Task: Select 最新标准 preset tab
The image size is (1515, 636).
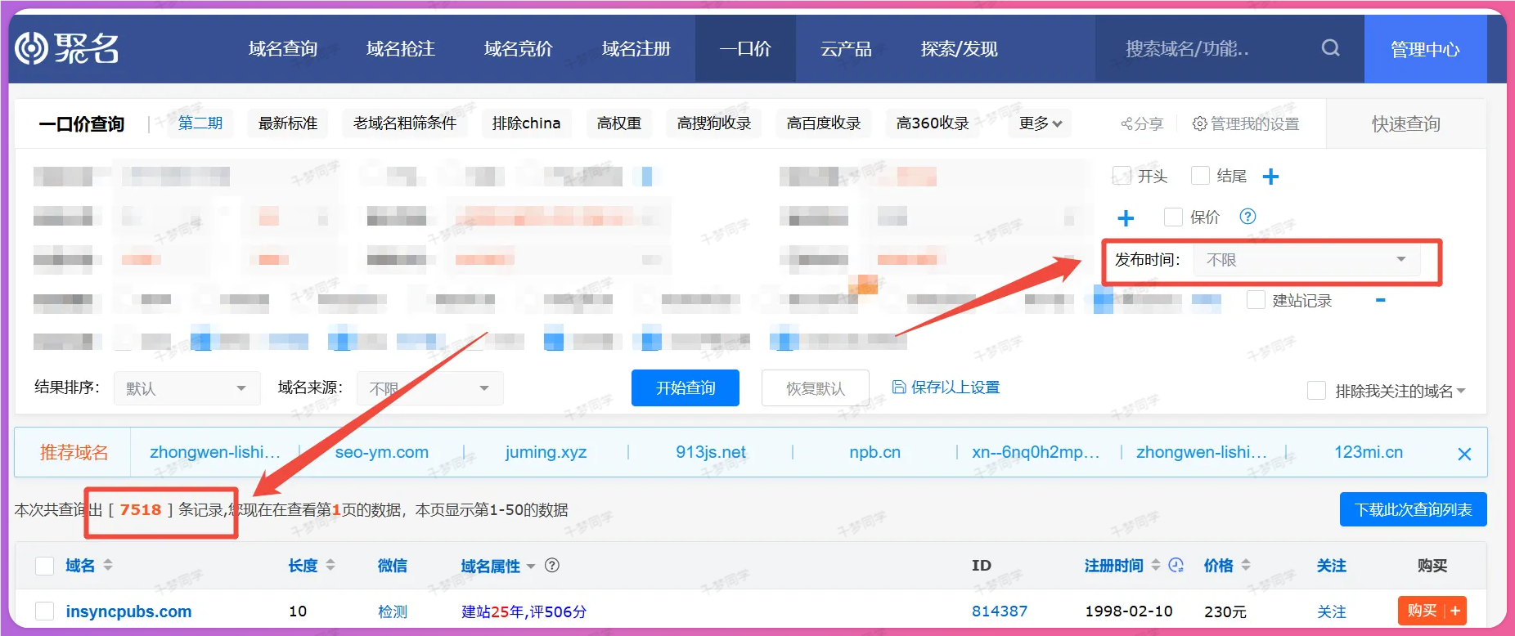Action: coord(288,123)
